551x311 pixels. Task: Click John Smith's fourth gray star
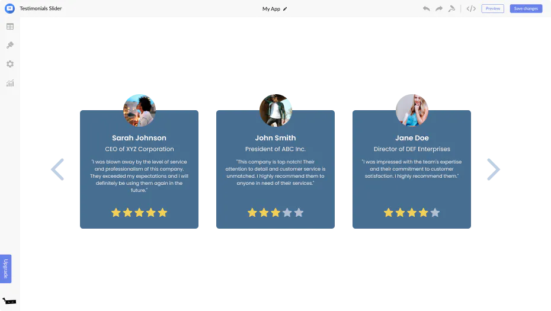point(287,213)
